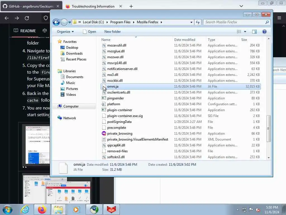Click the Explorer Back arrow button

pos(56,22)
